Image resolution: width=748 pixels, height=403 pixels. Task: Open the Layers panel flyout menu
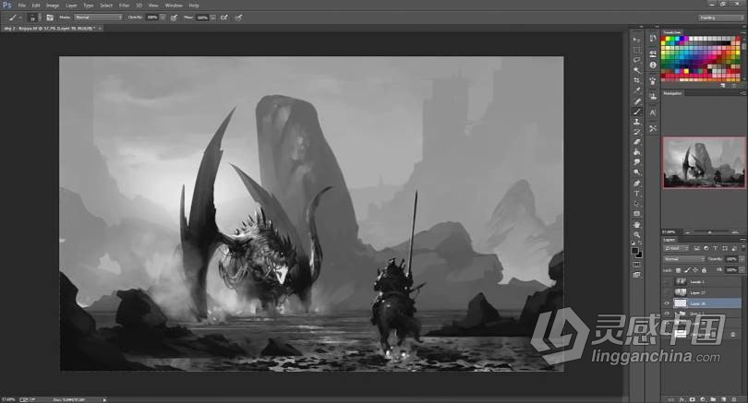coord(742,240)
